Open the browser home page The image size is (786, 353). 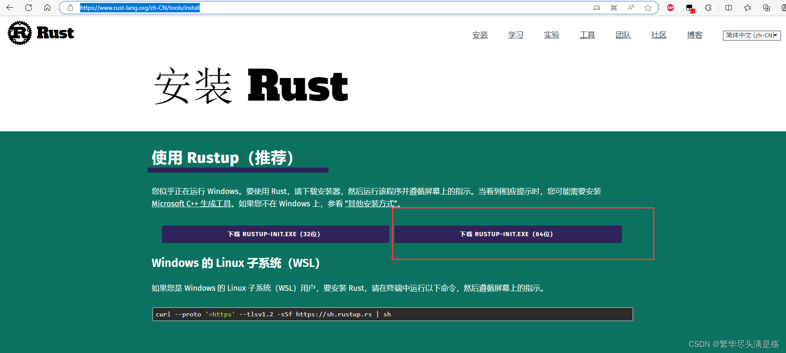point(47,8)
